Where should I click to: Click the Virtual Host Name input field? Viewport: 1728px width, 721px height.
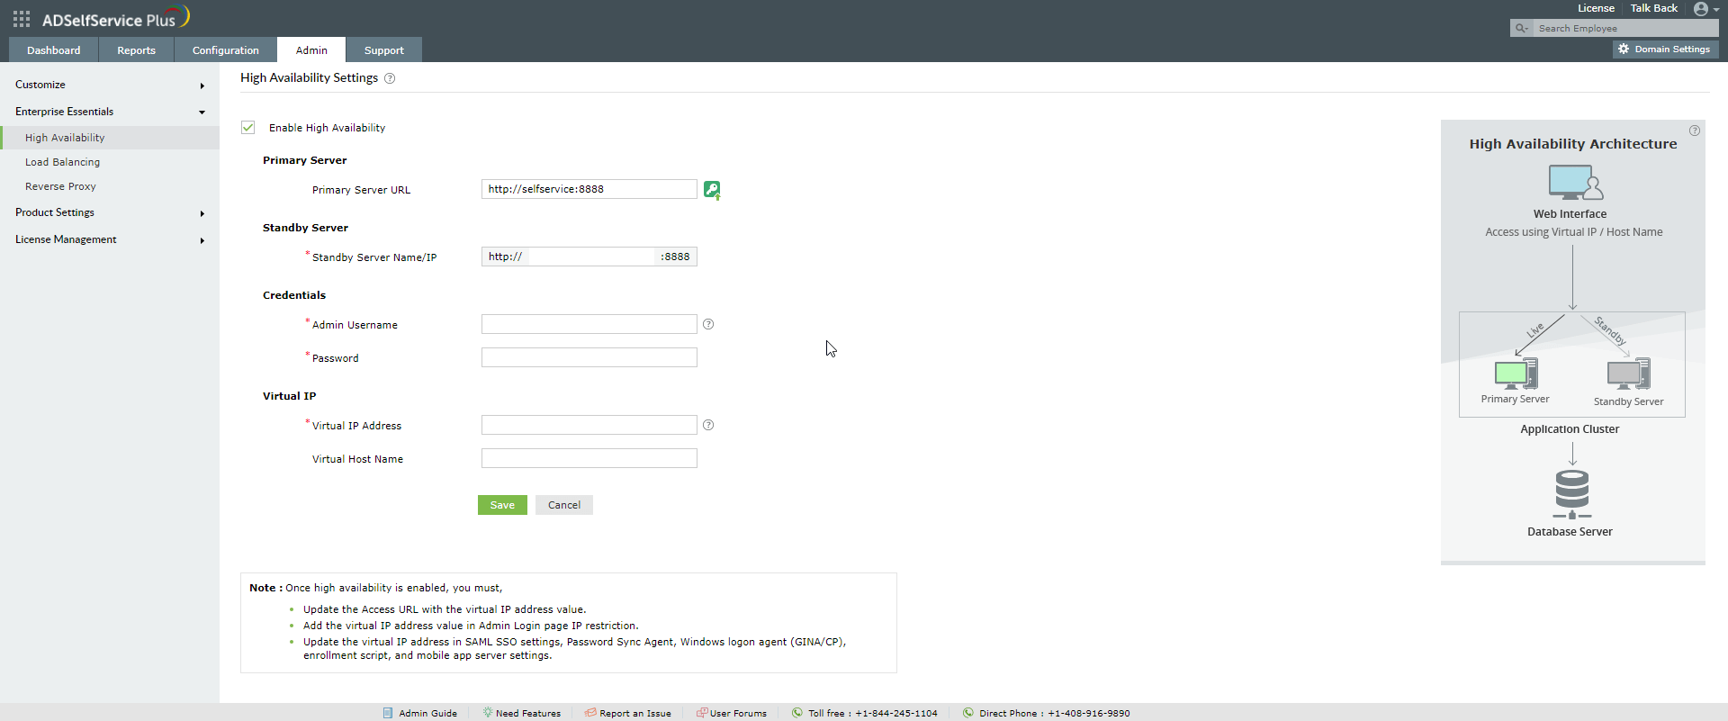point(589,458)
